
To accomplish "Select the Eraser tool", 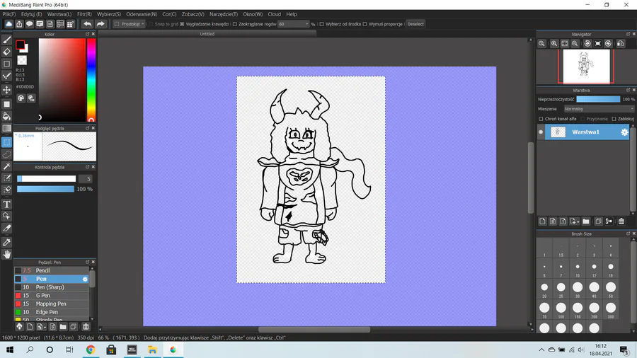I will point(6,52).
